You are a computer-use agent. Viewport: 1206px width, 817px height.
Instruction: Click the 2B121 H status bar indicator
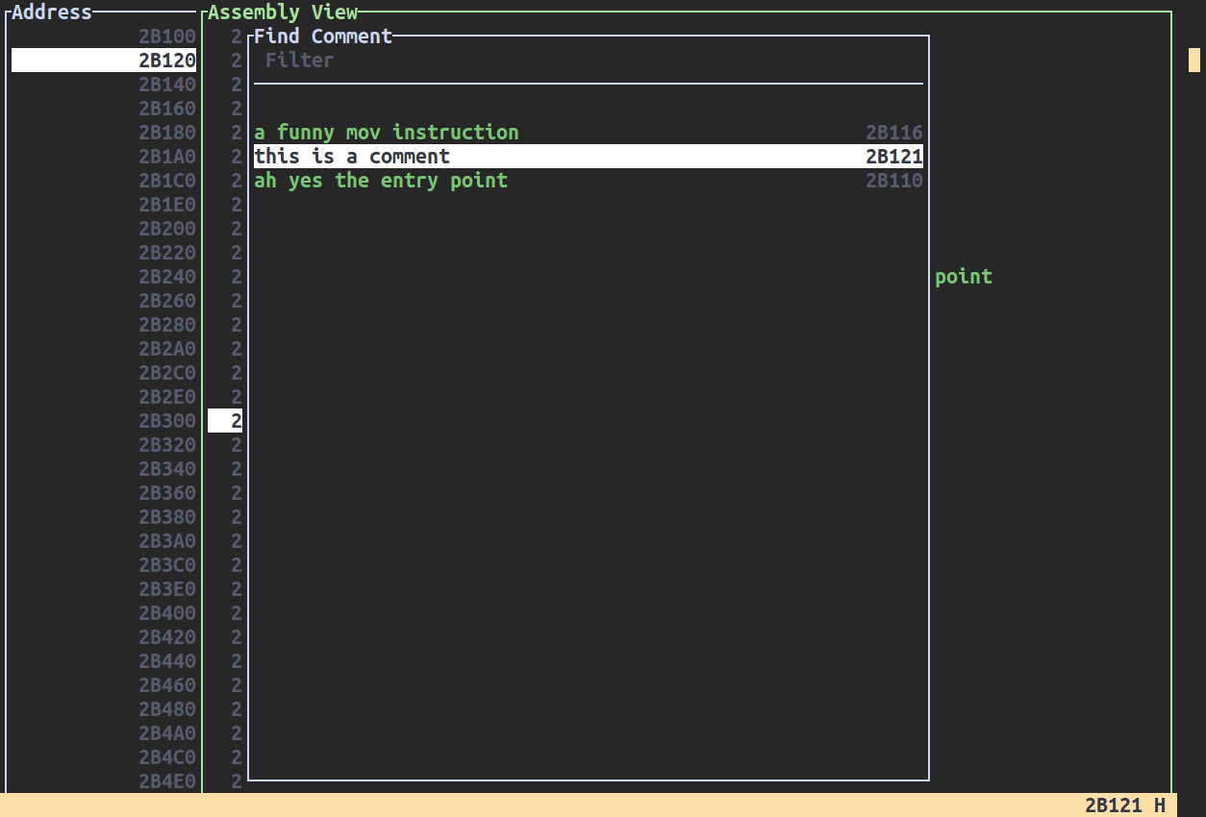pos(1124,805)
